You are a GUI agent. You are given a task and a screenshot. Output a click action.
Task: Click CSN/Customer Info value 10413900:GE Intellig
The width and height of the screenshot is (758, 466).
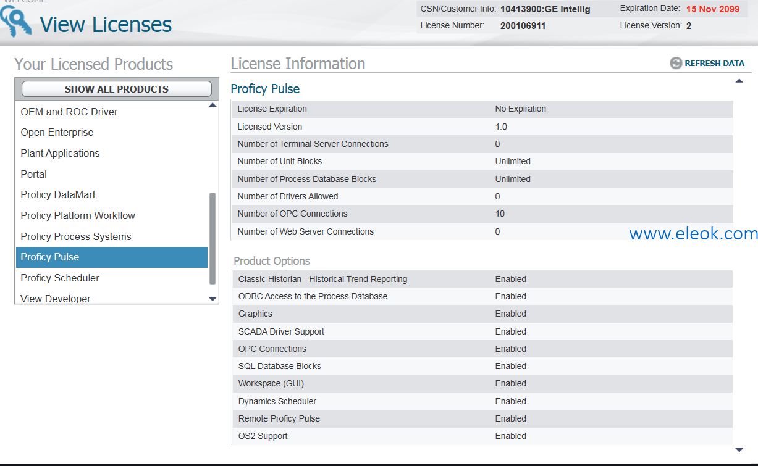pyautogui.click(x=545, y=9)
